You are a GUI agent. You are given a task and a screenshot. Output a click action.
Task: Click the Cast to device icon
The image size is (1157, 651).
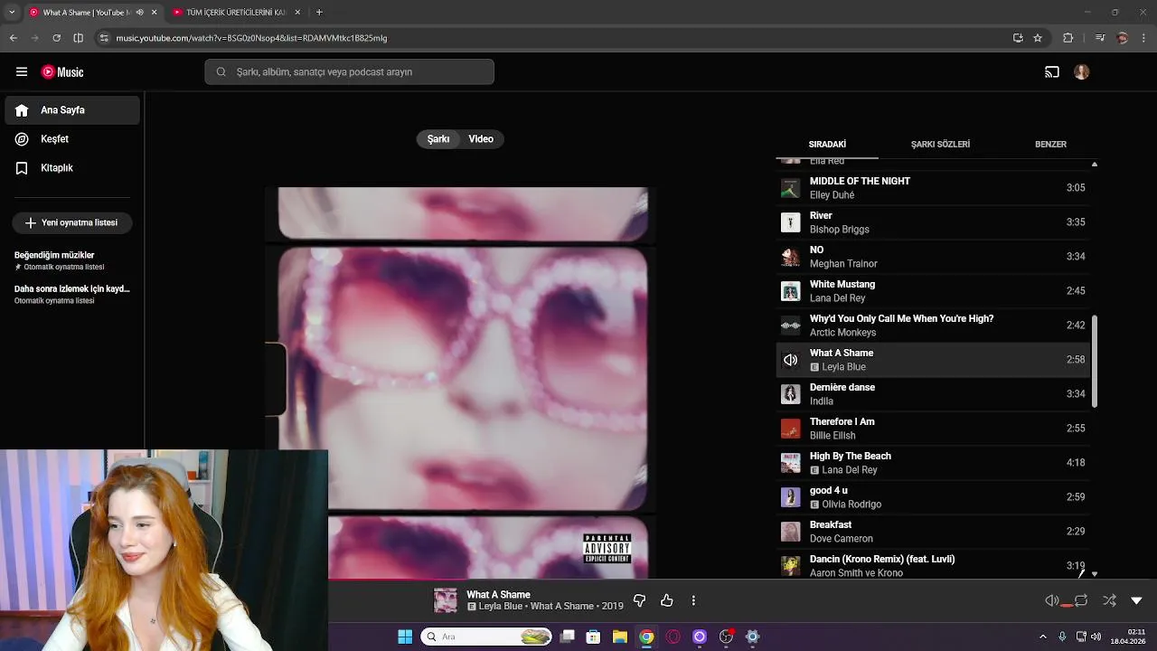[1052, 72]
